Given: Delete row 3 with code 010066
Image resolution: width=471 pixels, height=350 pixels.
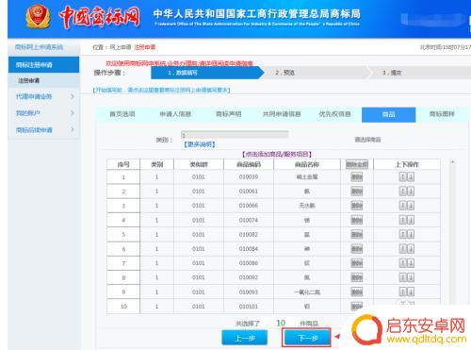Looking at the screenshot, I should (x=357, y=206).
